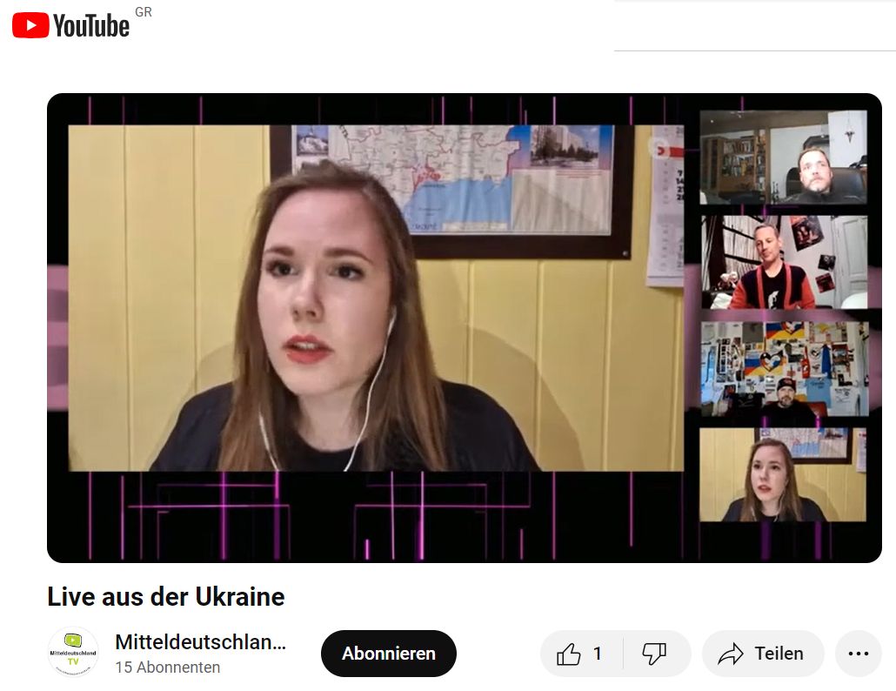Image resolution: width=896 pixels, height=691 pixels.
Task: Dislike the video with thumbs-down icon
Action: tap(654, 654)
